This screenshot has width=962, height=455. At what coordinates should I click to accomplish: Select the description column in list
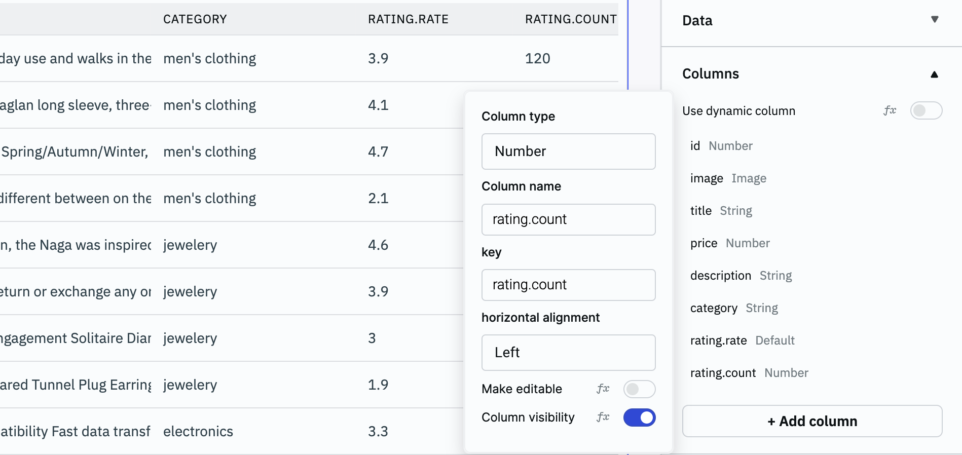coord(741,276)
